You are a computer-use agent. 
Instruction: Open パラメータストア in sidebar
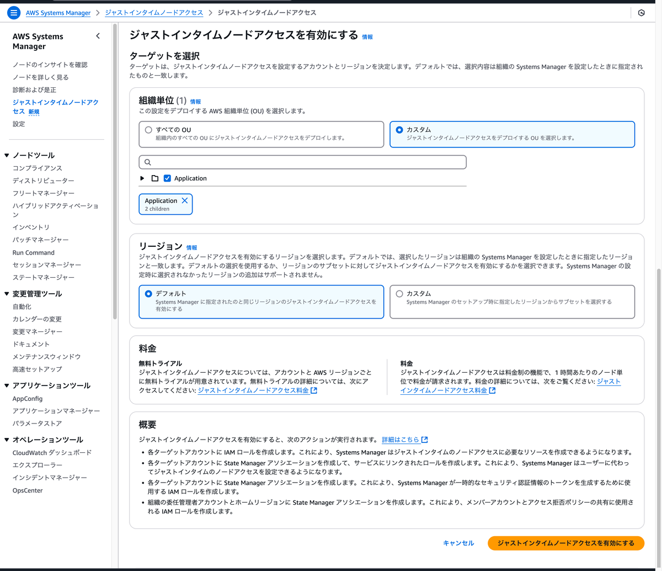38,424
